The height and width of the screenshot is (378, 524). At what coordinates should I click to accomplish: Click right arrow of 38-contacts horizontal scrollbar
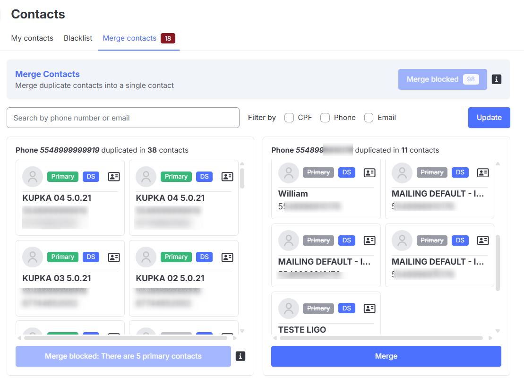(235, 338)
